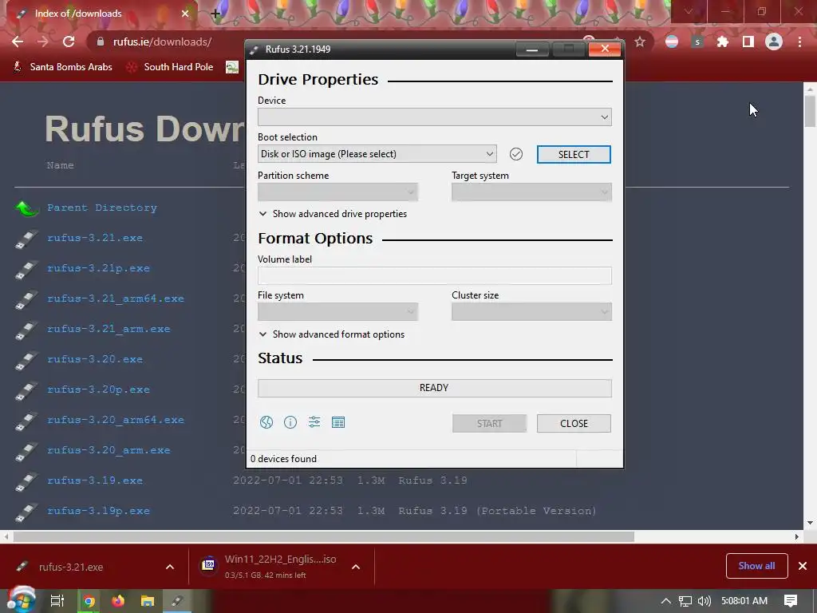
Task: Open Rufus language settings globe icon
Action: coord(266,422)
